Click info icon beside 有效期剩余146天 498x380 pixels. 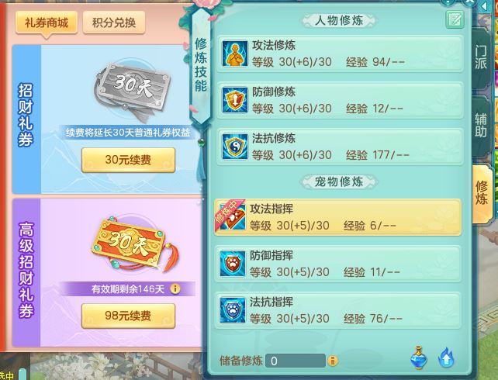tap(175, 289)
